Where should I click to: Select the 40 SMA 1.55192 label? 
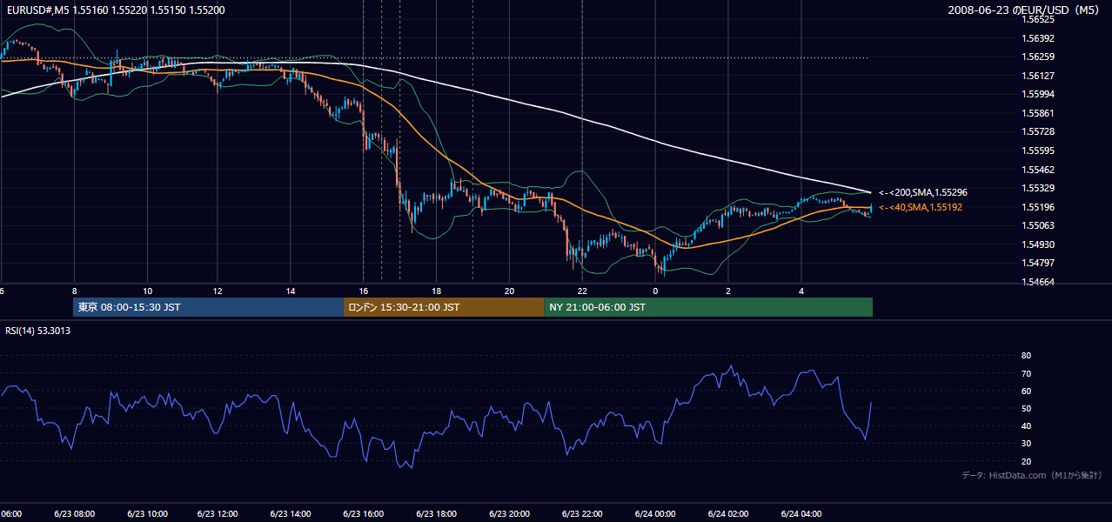pos(921,207)
